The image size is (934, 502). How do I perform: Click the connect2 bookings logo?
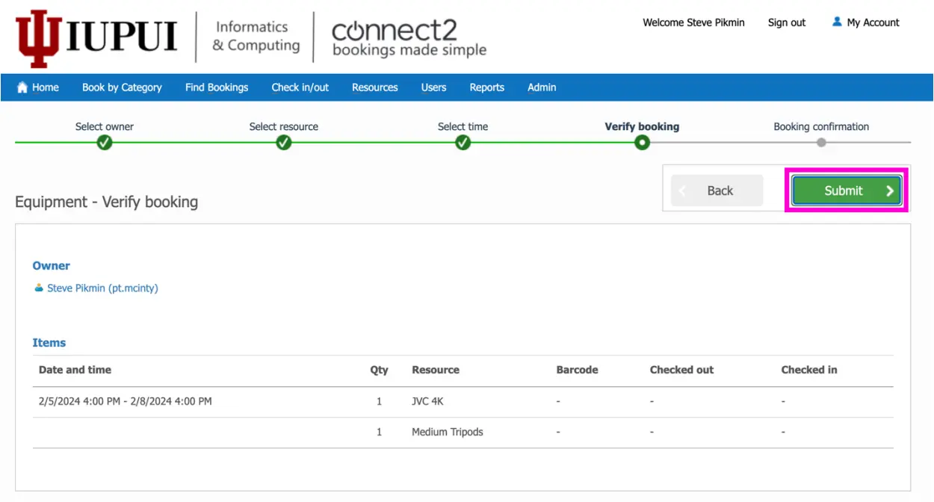(x=409, y=38)
